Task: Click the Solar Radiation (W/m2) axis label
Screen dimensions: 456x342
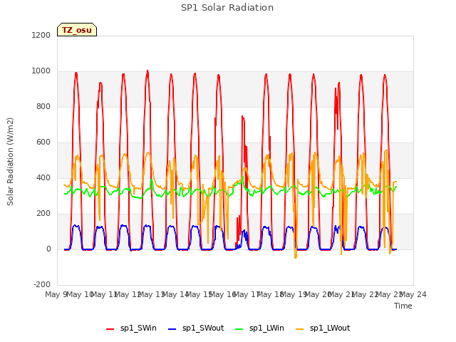Action: pos(10,162)
